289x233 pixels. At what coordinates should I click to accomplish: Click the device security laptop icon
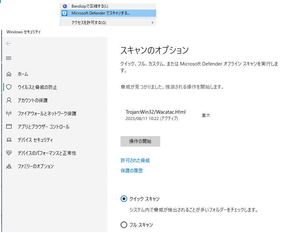pyautogui.click(x=9, y=140)
